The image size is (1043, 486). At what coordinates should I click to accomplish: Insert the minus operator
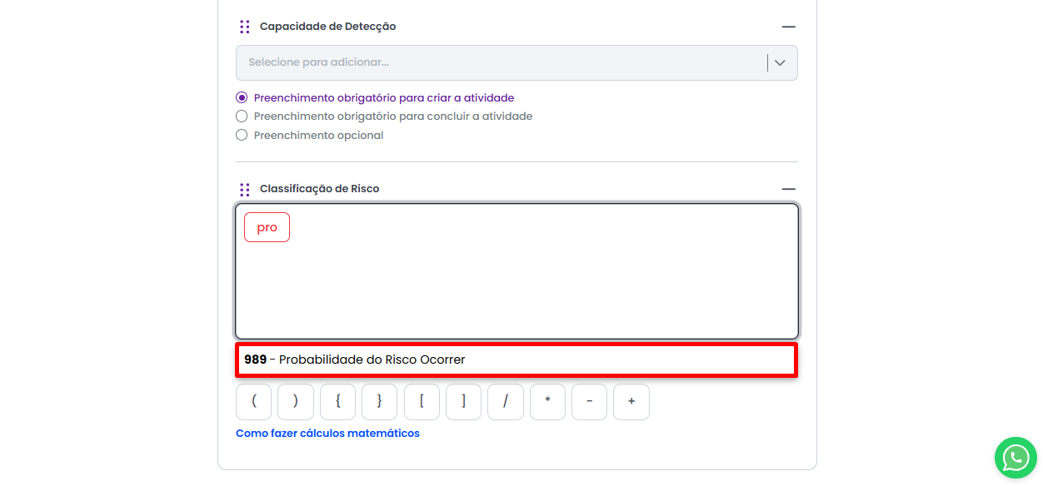click(589, 402)
